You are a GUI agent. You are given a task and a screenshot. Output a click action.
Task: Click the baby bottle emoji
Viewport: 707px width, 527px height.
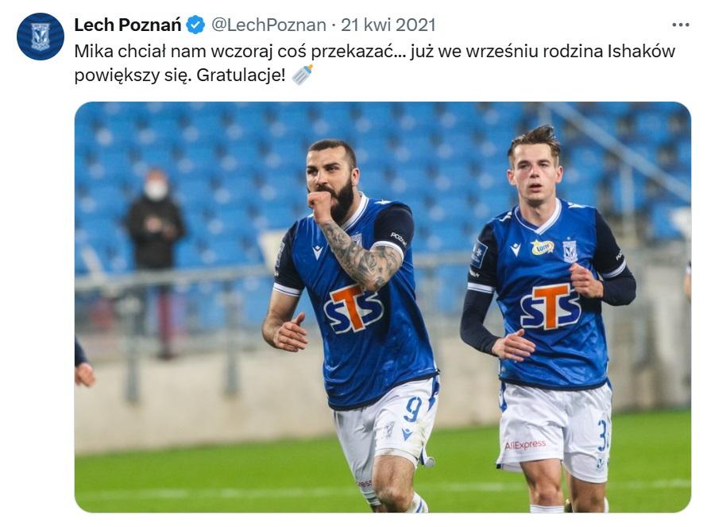[302, 75]
